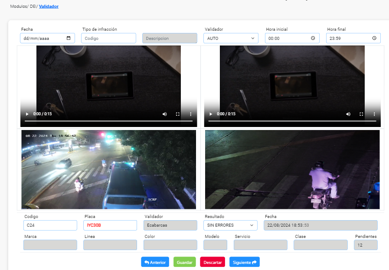
Task: Click the Fecha 22/08/2024 18:53:53 field
Action: (x=320, y=225)
